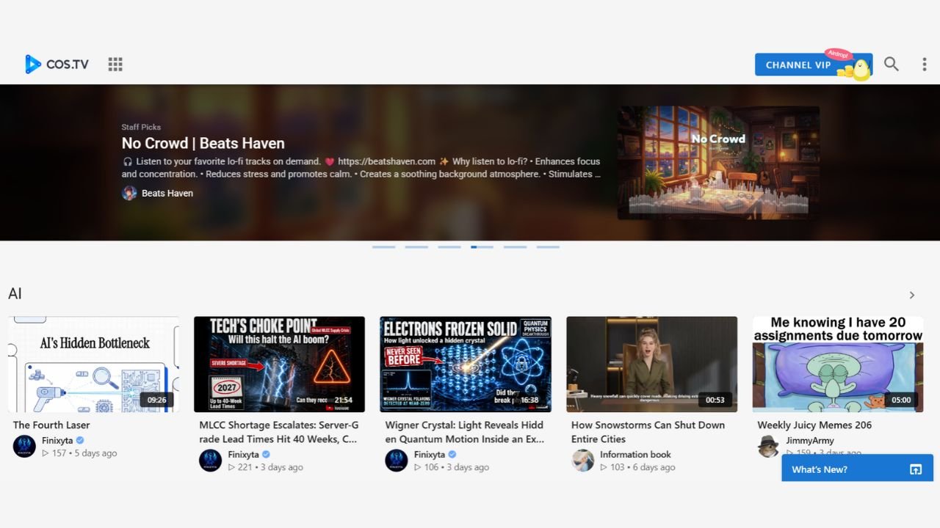Open the Beats Haven channel avatar
Image resolution: width=940 pixels, height=528 pixels.
pyautogui.click(x=129, y=193)
